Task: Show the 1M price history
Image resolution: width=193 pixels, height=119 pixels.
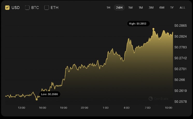Action: click(141, 8)
